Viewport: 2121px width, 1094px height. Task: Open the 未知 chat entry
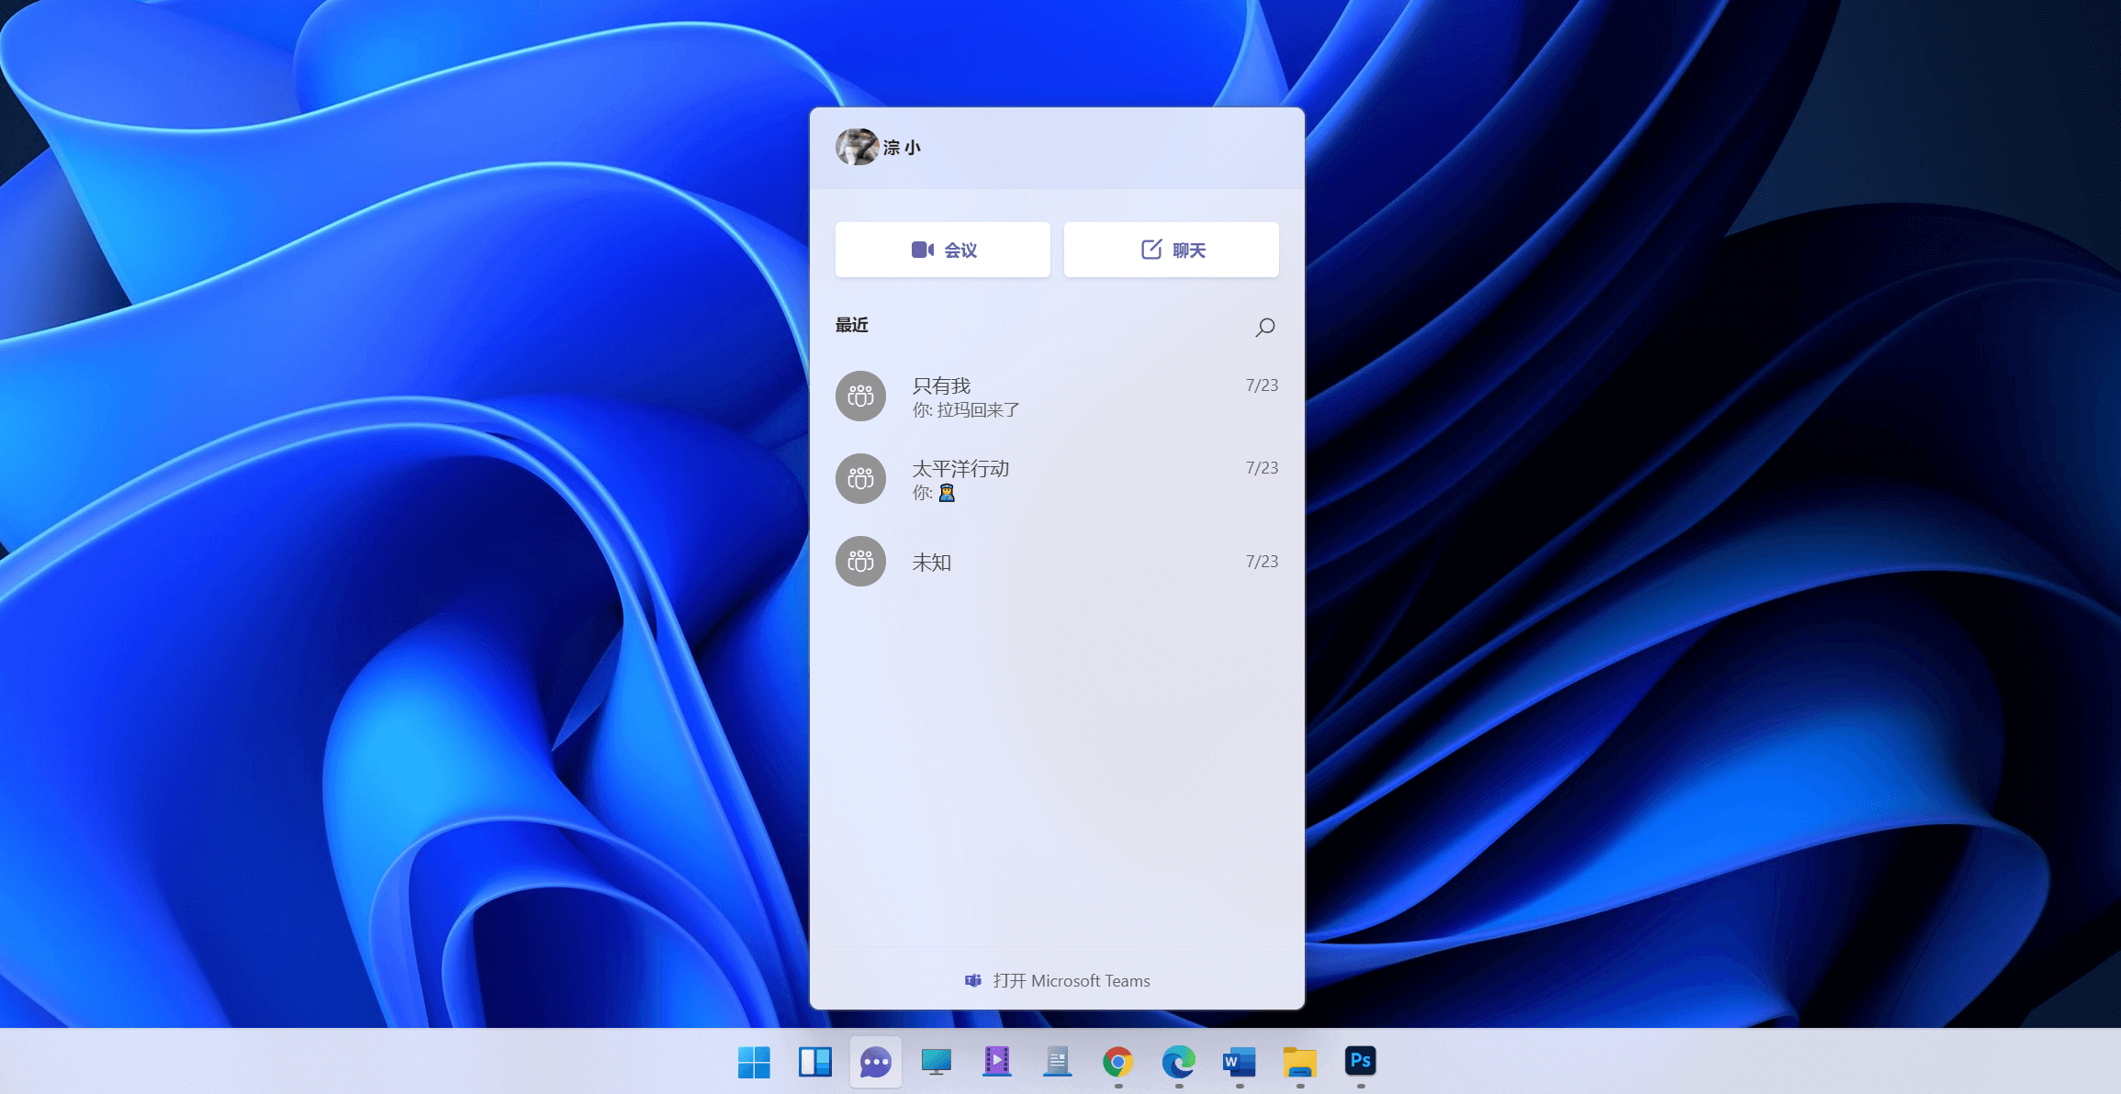click(1056, 562)
